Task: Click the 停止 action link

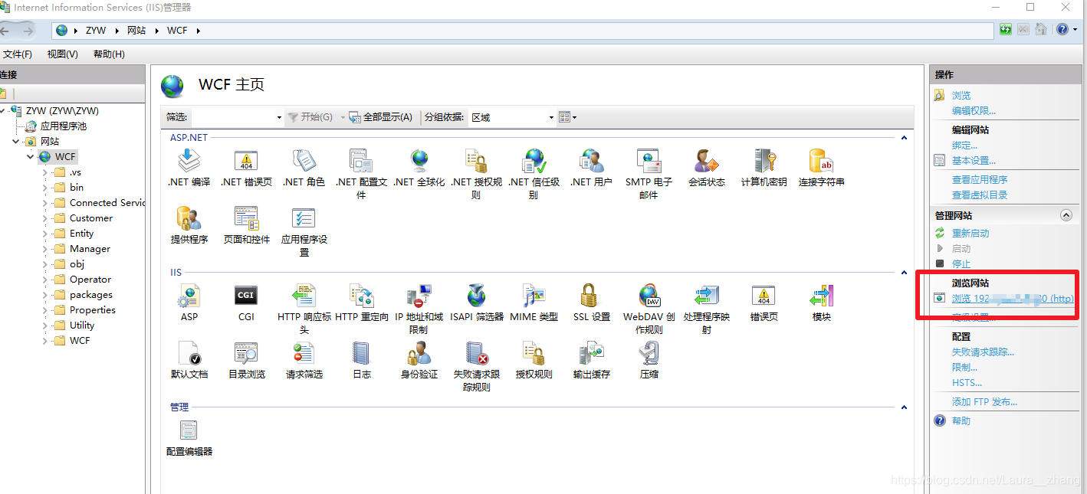Action: click(961, 264)
